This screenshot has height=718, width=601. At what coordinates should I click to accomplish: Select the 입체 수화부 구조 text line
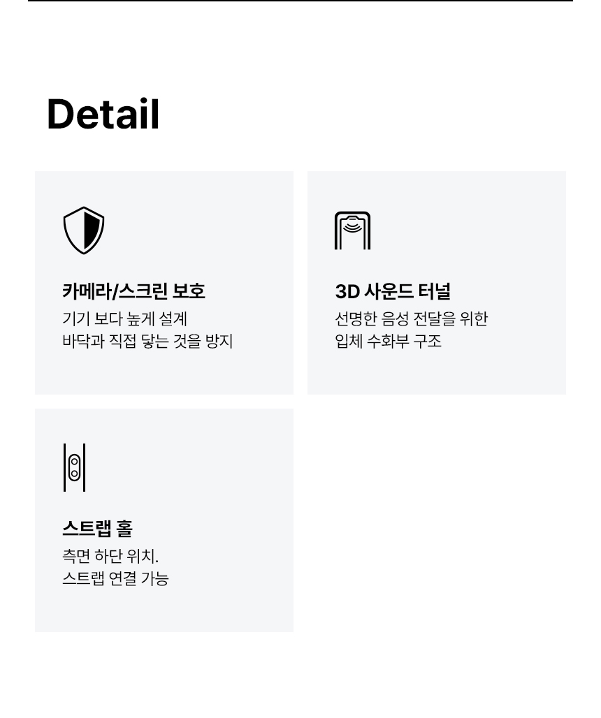(x=388, y=341)
